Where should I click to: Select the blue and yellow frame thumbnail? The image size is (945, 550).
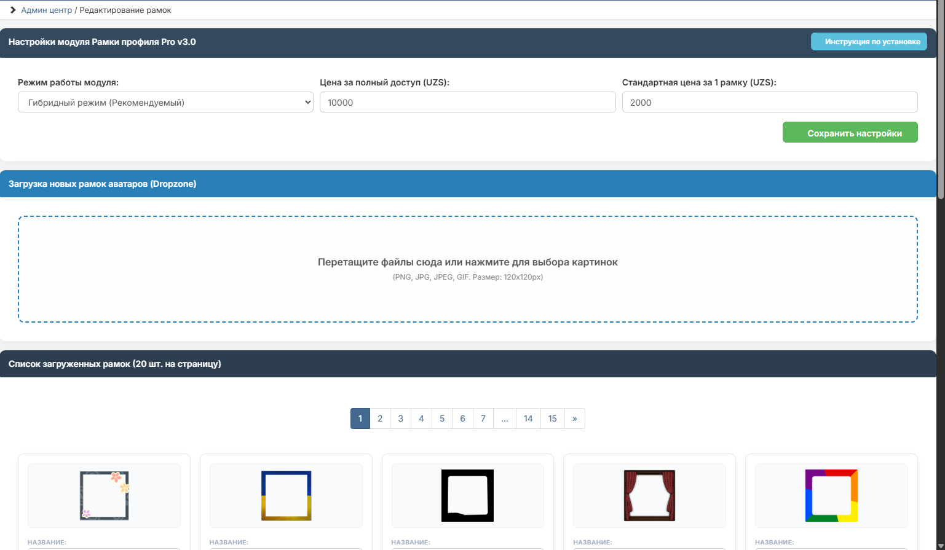287,495
